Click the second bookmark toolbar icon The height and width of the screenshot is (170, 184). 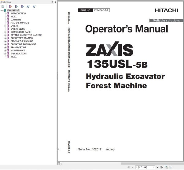coord(16,6)
